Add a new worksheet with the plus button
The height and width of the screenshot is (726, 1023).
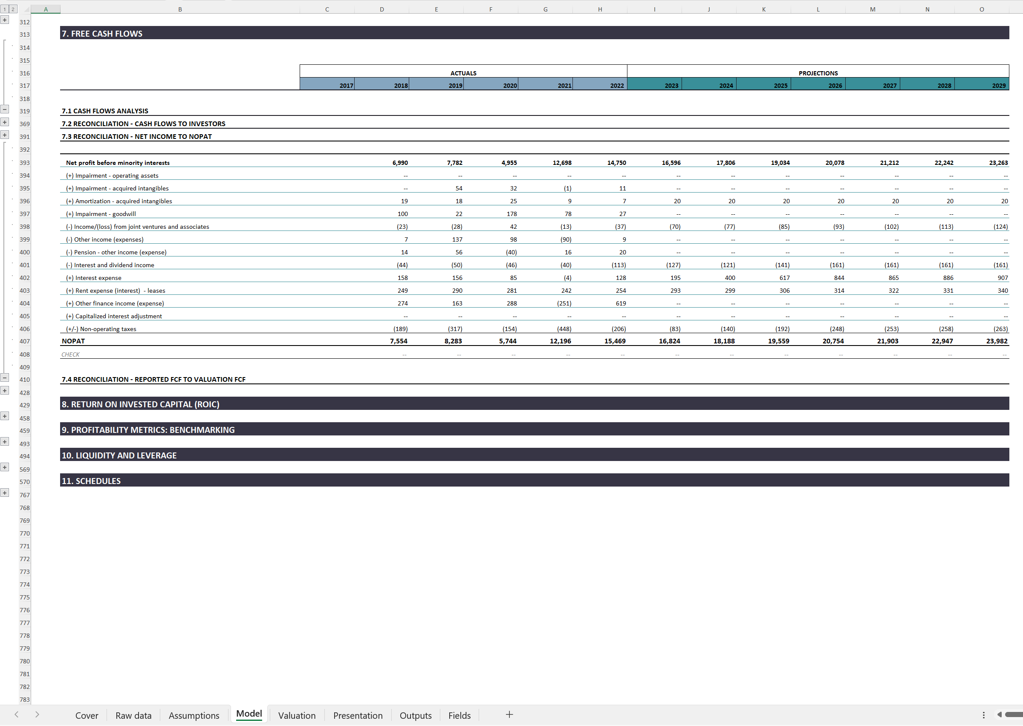(x=509, y=714)
